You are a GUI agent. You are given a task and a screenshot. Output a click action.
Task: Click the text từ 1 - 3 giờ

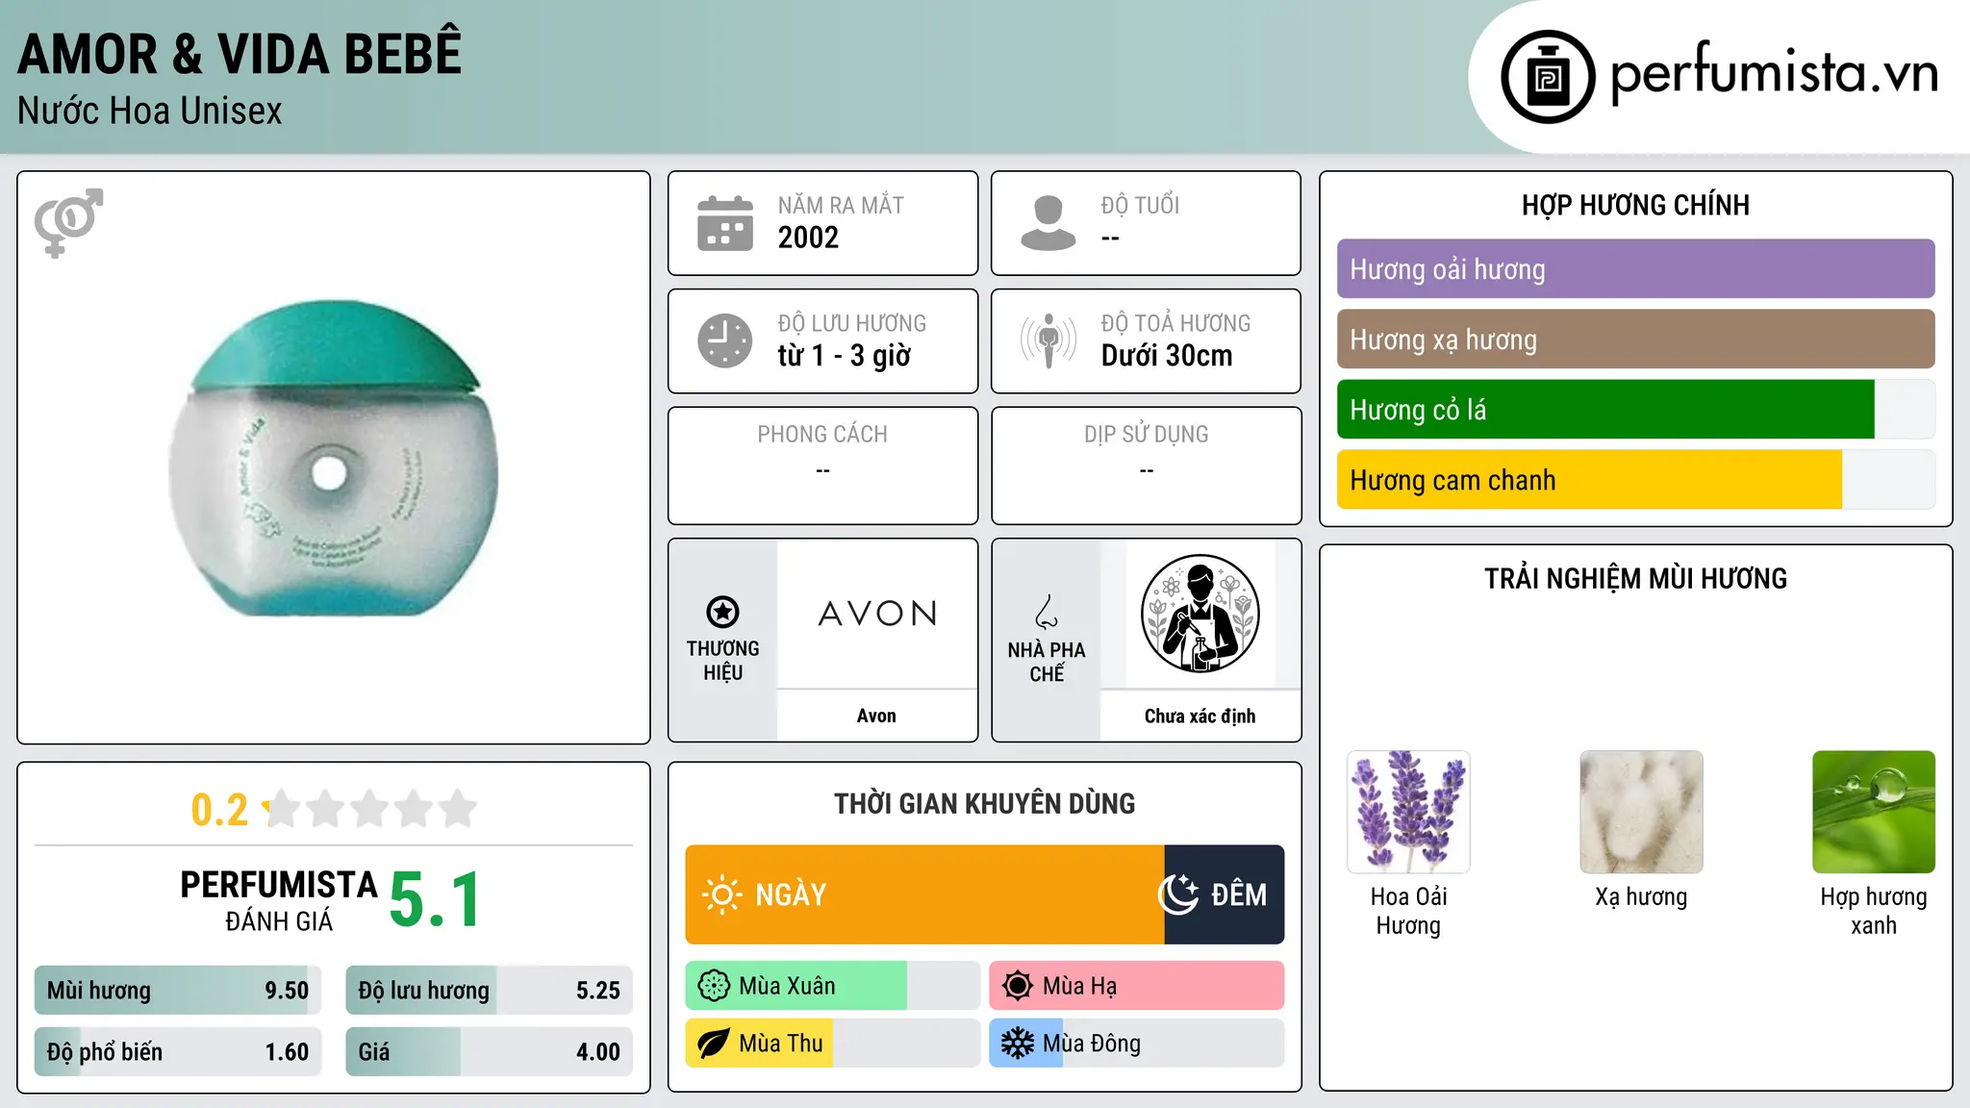844,356
